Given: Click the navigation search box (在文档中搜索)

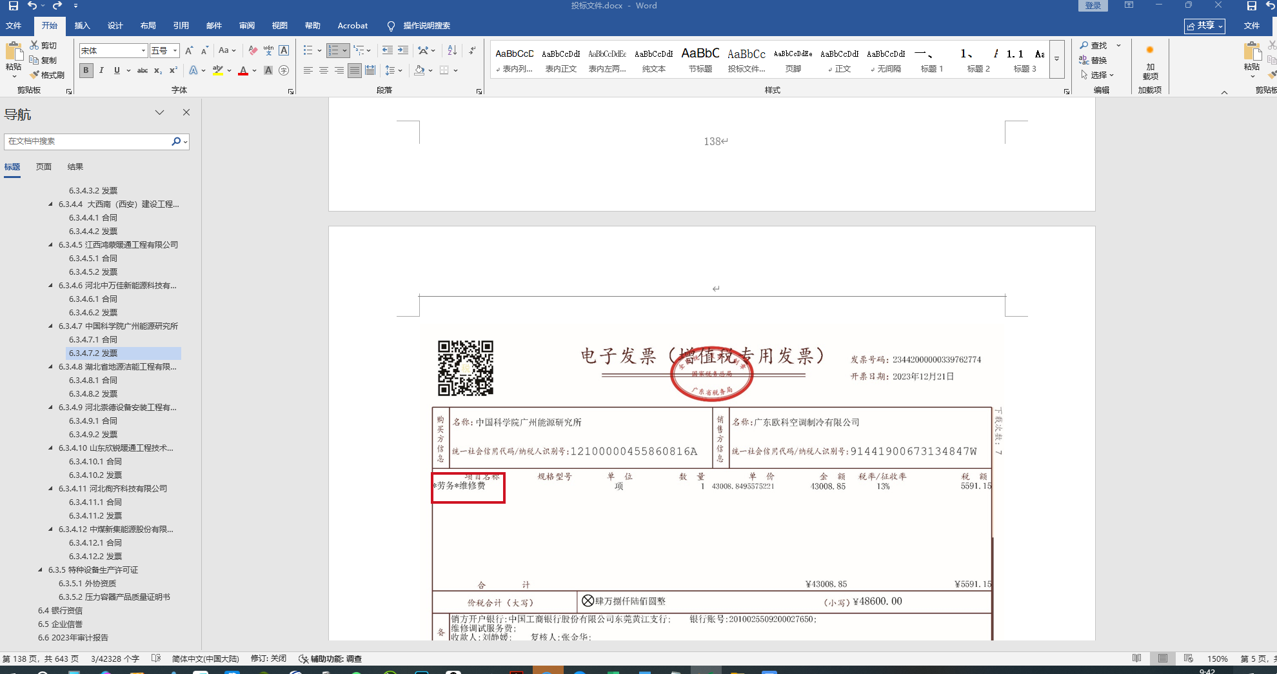Looking at the screenshot, I should point(88,141).
